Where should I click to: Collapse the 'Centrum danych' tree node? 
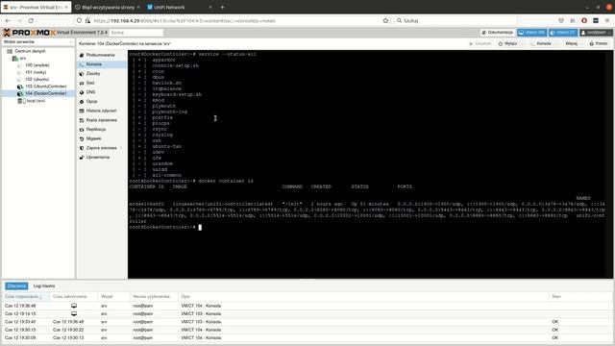point(4,51)
